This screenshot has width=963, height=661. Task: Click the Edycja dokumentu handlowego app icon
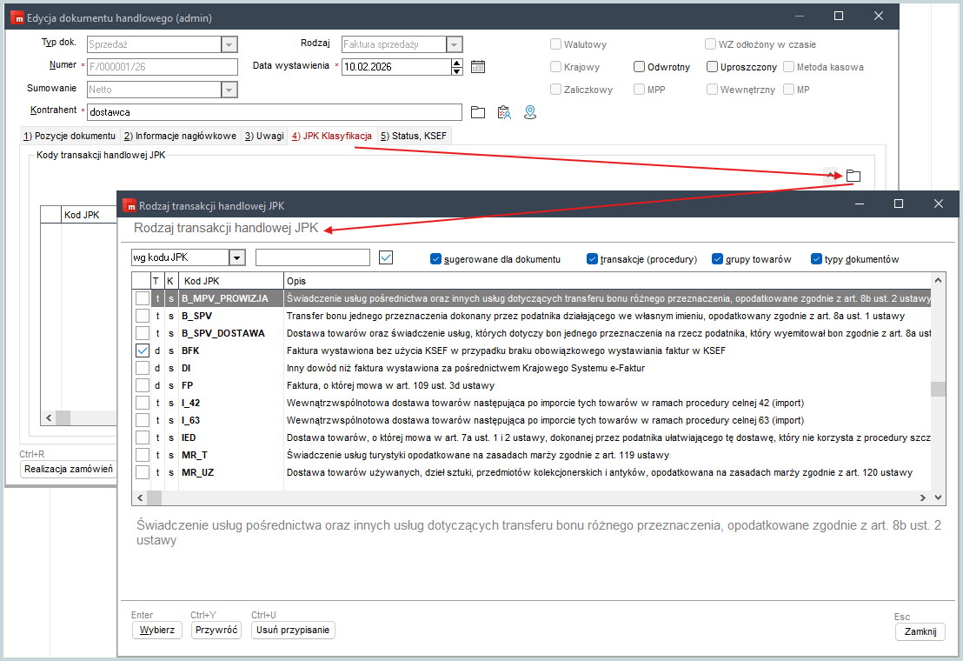pyautogui.click(x=17, y=17)
